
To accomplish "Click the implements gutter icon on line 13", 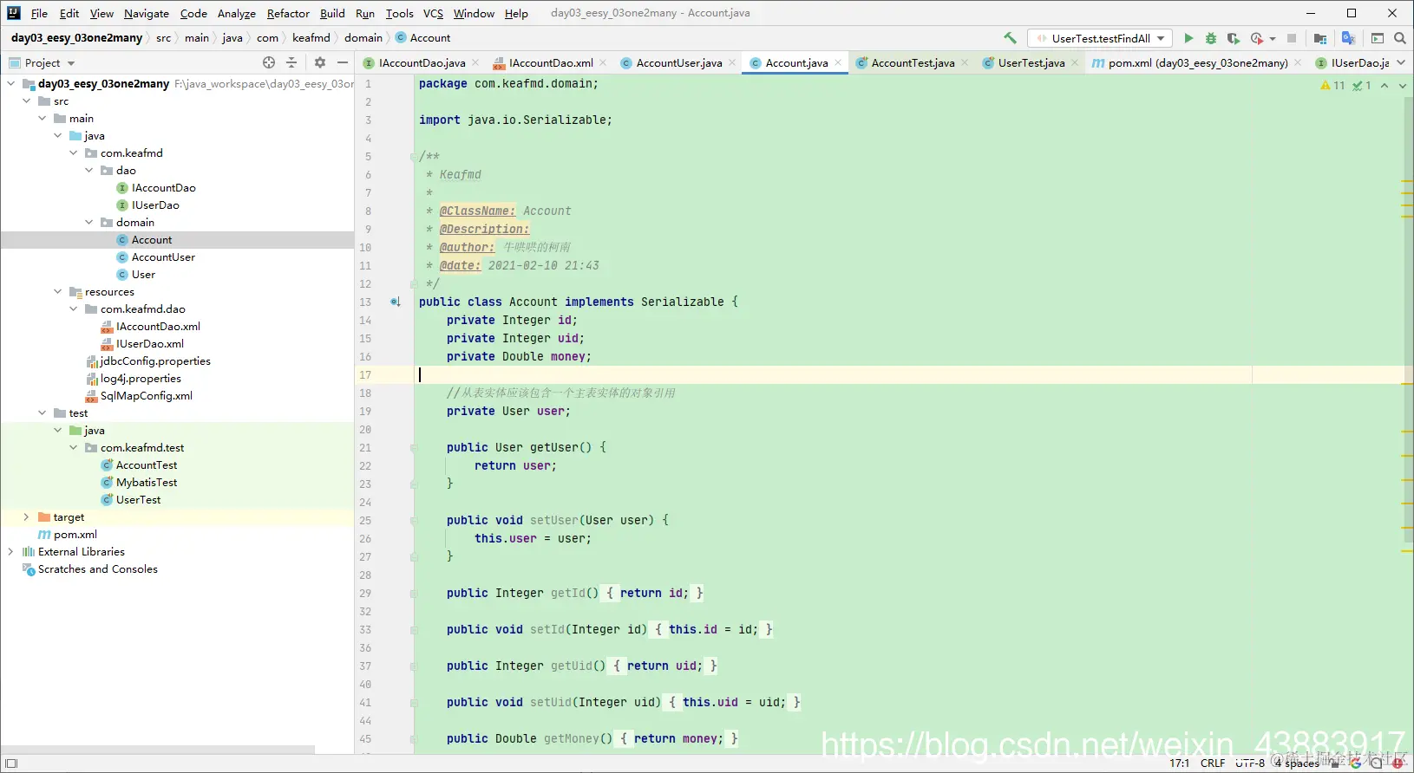I will click(396, 302).
